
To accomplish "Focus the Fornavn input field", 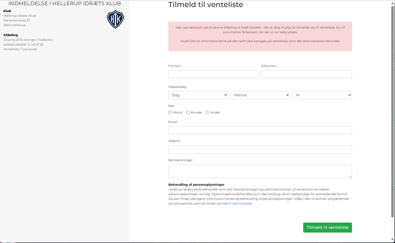I will coord(213,74).
